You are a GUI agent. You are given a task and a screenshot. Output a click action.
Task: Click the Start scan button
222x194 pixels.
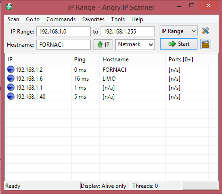pos(179,44)
